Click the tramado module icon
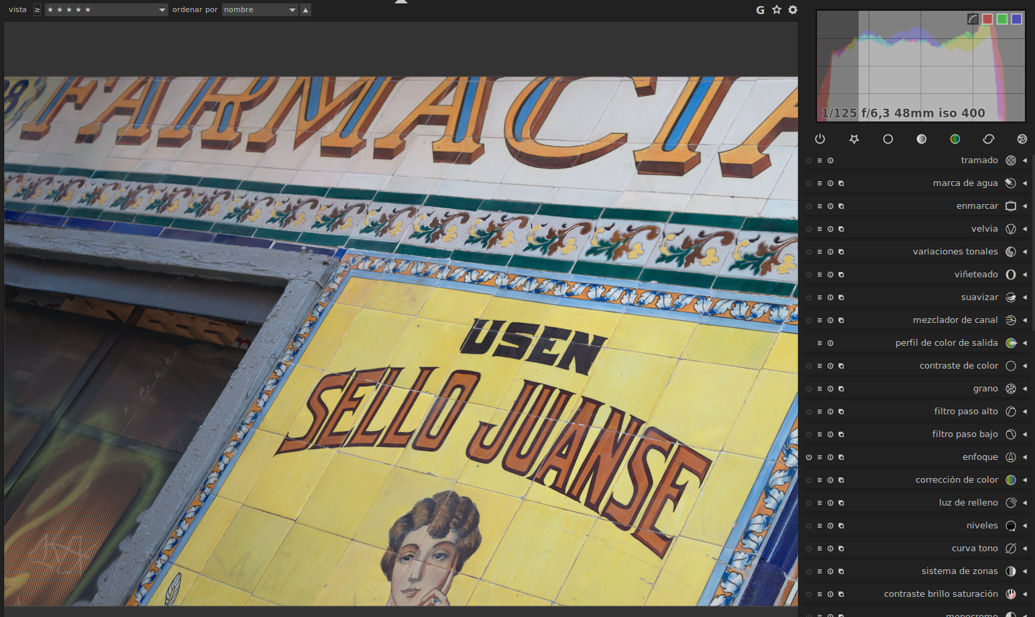Image resolution: width=1035 pixels, height=617 pixels. click(x=1011, y=160)
